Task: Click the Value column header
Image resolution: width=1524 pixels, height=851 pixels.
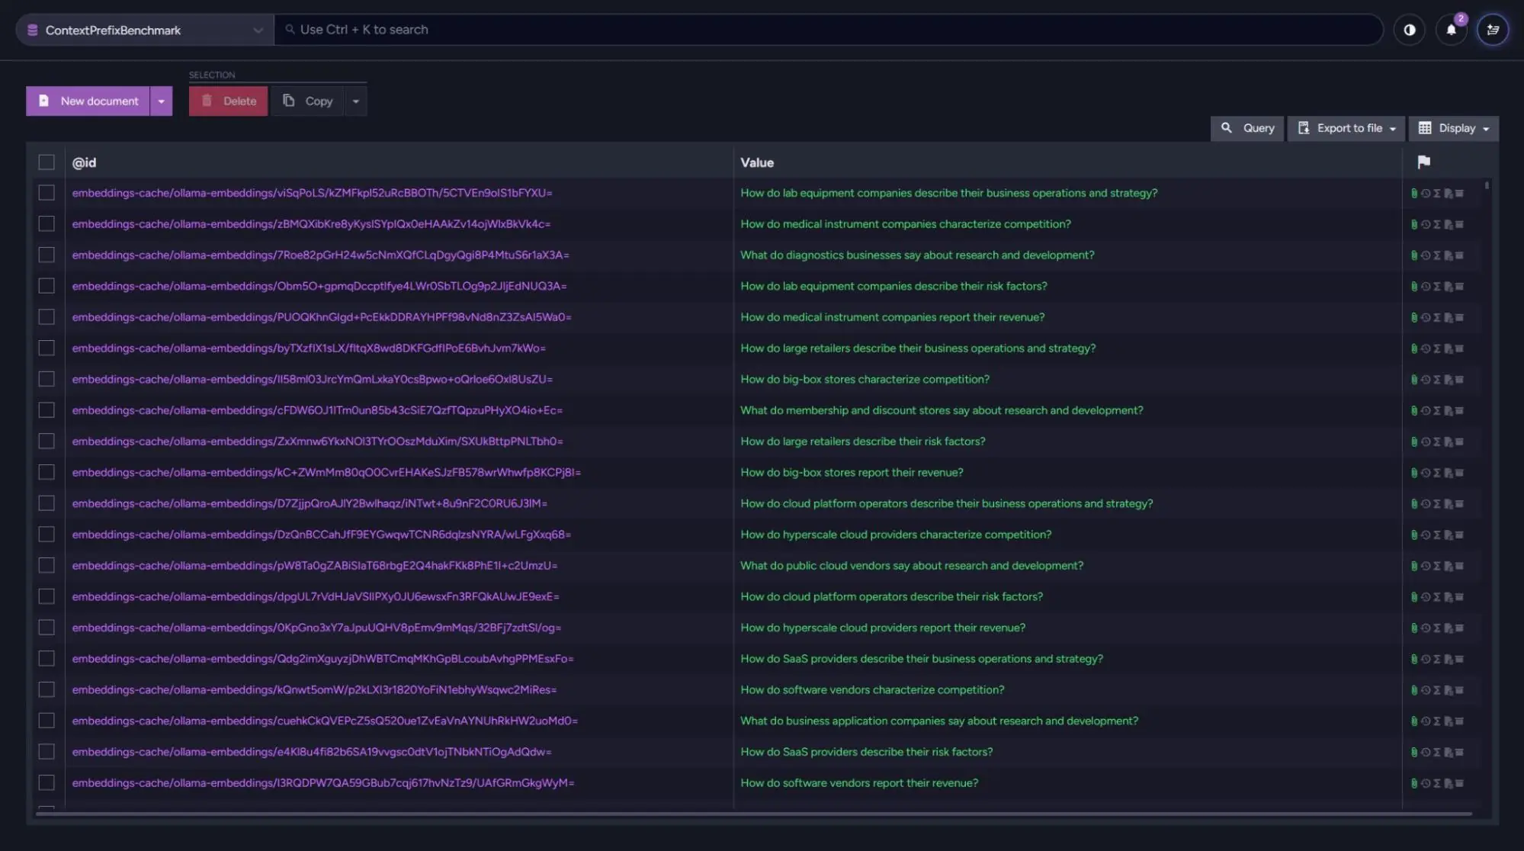Action: (757, 162)
